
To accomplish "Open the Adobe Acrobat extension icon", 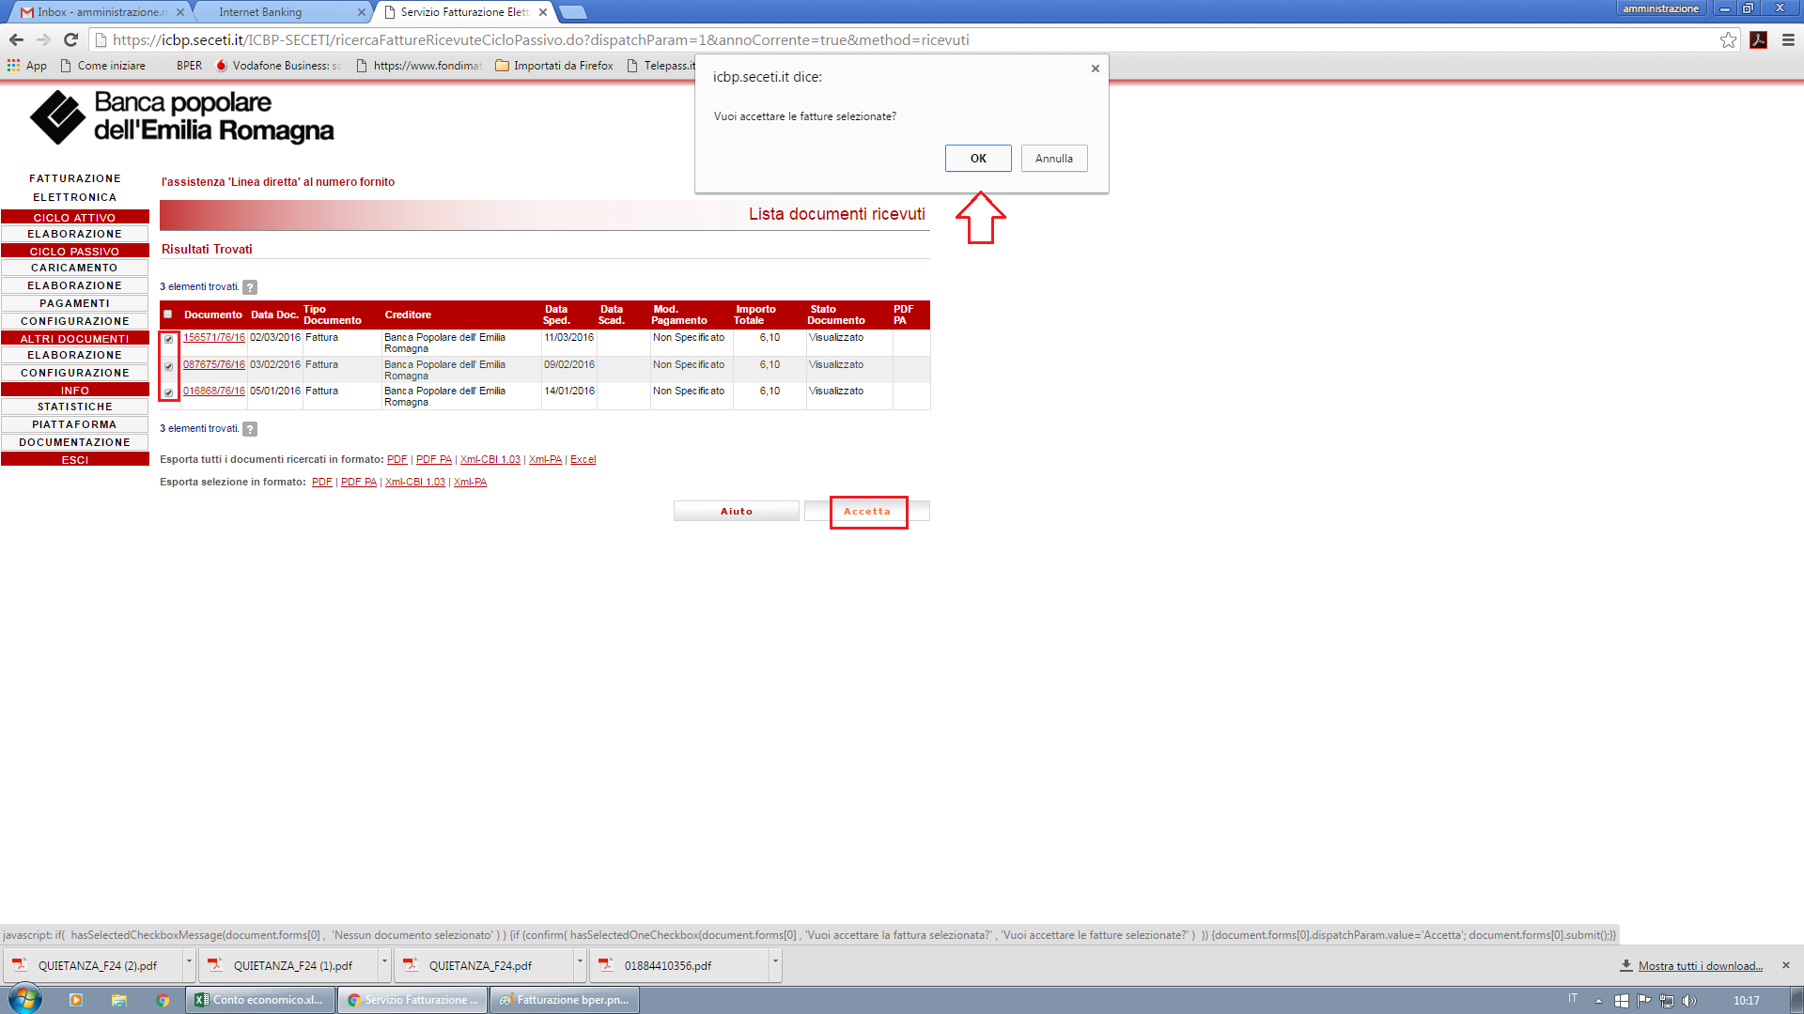I will [1758, 39].
